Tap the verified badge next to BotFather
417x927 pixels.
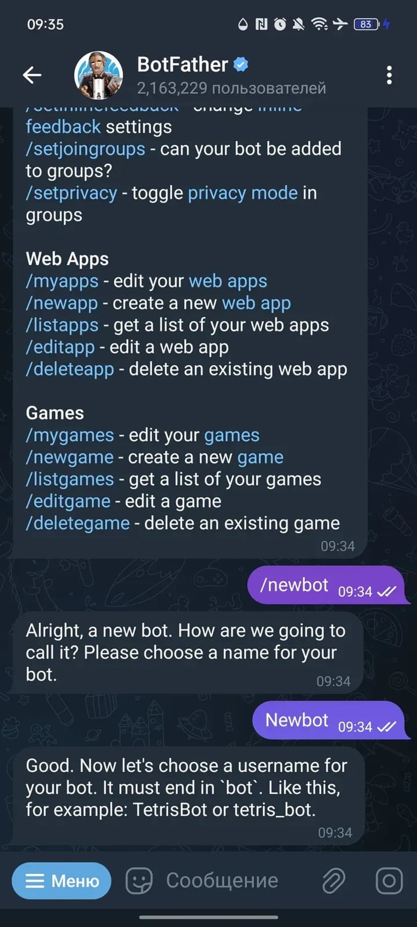240,64
